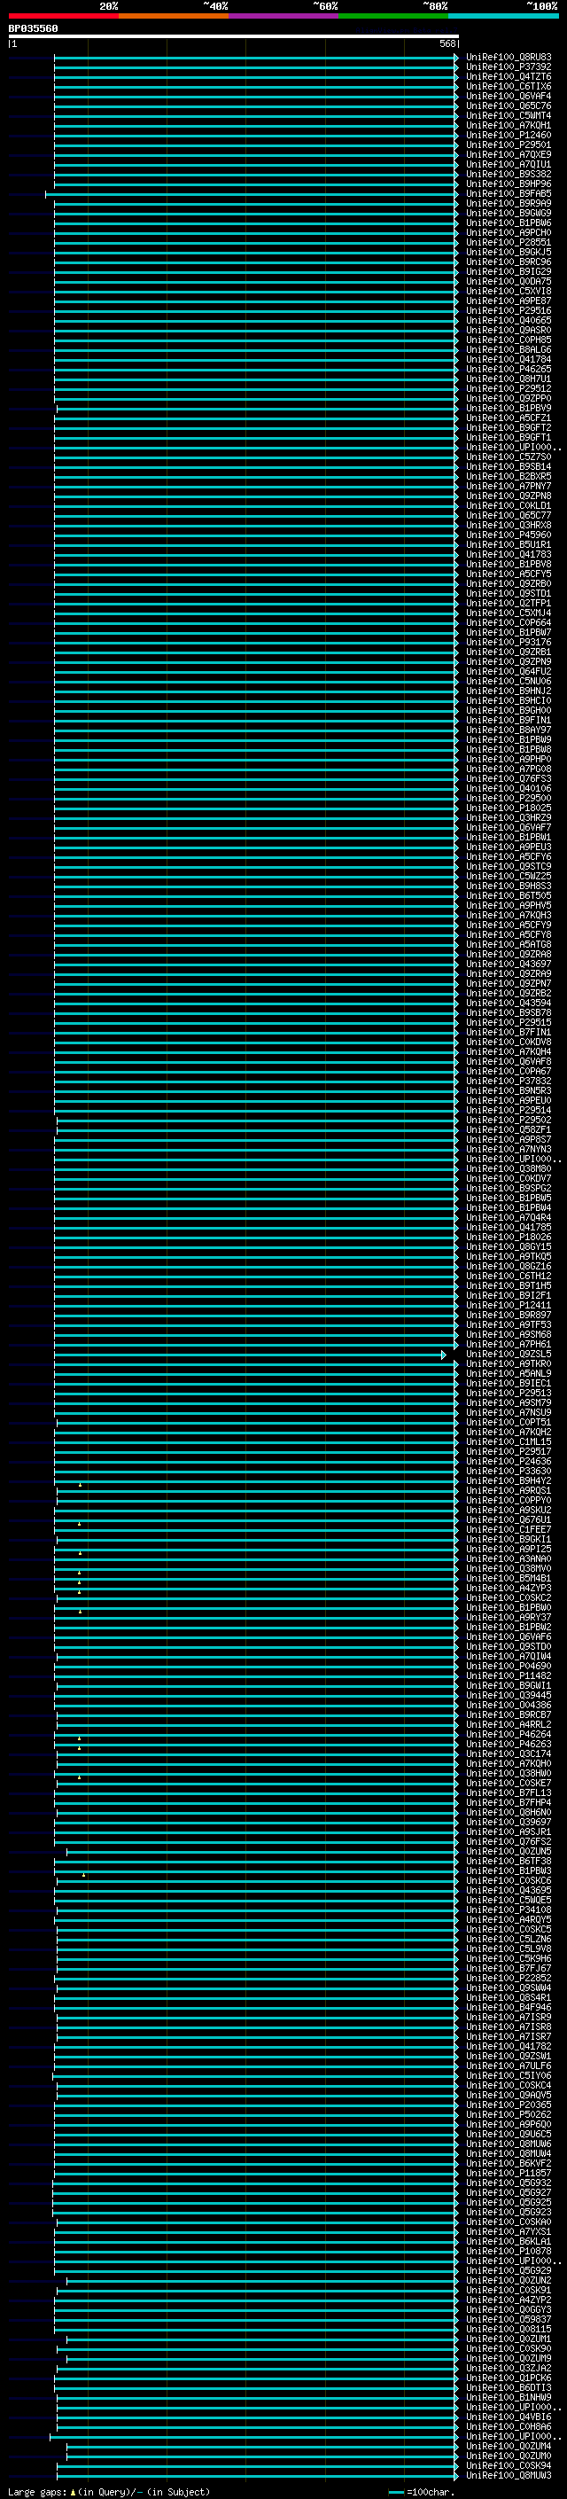Select UniRef100_A9TKQ5 label
Screen dimensions: 567x2499
[508, 1256]
